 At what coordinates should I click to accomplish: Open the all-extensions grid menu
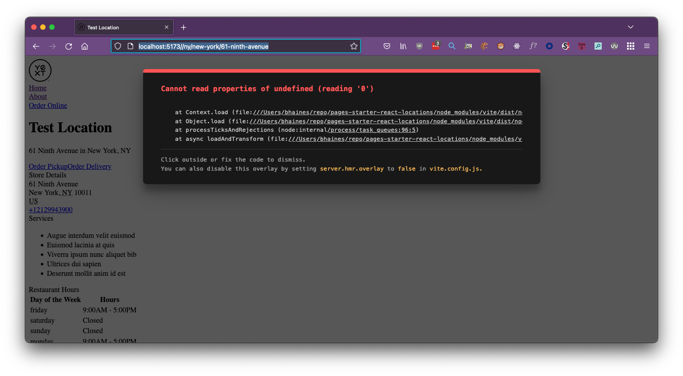coord(631,46)
